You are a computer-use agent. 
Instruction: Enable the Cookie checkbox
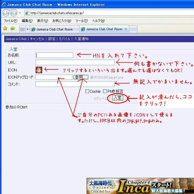pos(87,92)
